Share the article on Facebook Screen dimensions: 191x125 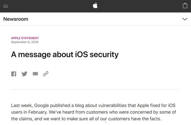click(x=14, y=74)
